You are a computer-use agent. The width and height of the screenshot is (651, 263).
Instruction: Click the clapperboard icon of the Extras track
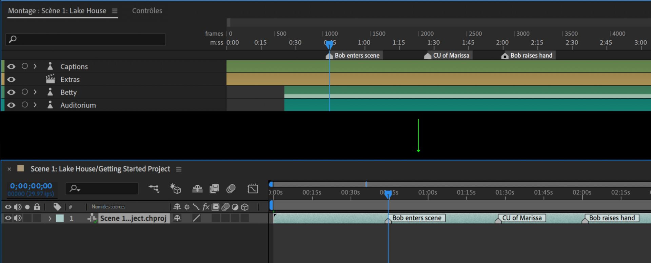tap(50, 79)
